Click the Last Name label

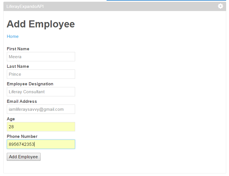[18, 66]
